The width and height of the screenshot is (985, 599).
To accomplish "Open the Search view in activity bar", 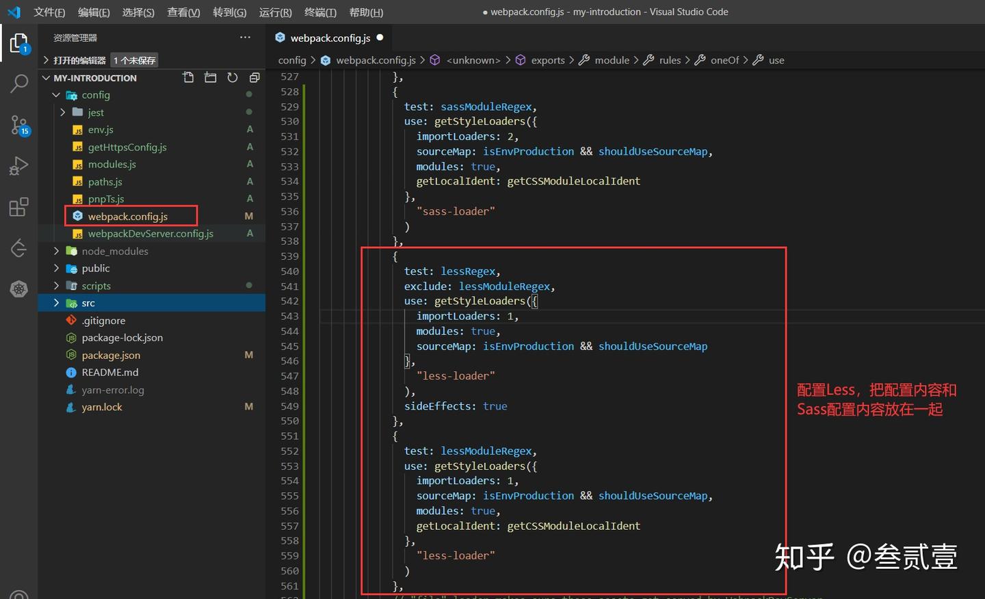I will [x=18, y=84].
